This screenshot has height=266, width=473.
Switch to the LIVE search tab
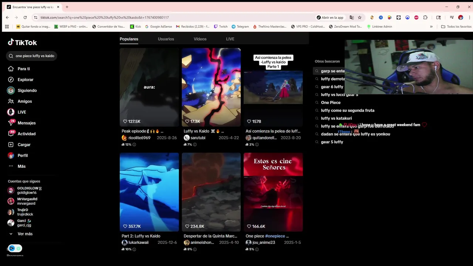pyautogui.click(x=230, y=39)
